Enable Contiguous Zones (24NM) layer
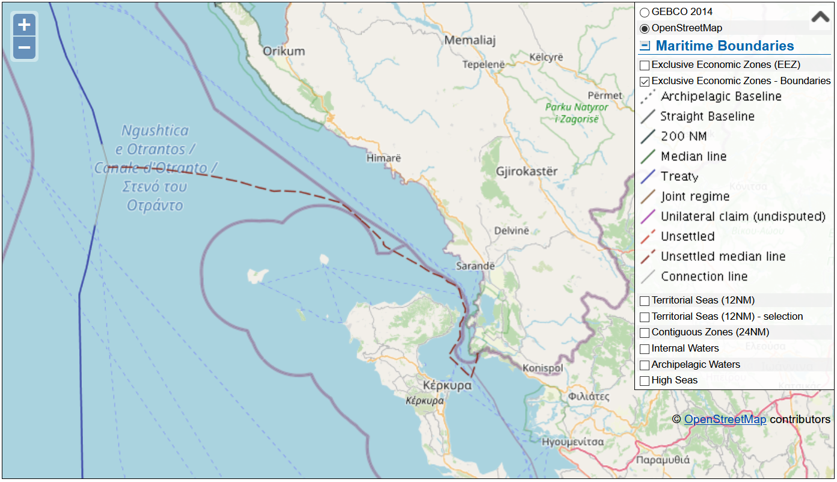The width and height of the screenshot is (837, 482). point(645,332)
